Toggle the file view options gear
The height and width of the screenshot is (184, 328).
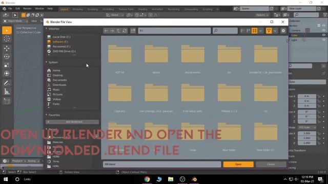(283, 31)
